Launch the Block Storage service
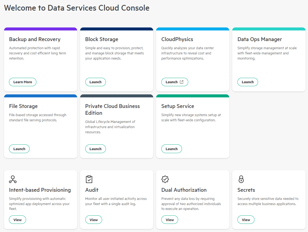Image resolution: width=308 pixels, height=232 pixels. pyautogui.click(x=96, y=82)
